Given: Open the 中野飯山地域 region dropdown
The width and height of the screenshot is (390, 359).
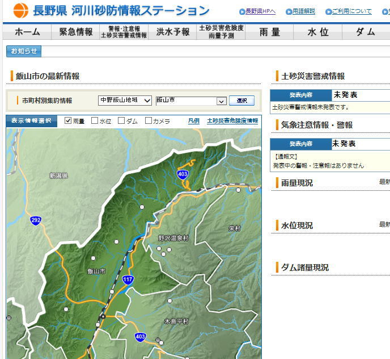Looking at the screenshot, I should point(125,100).
